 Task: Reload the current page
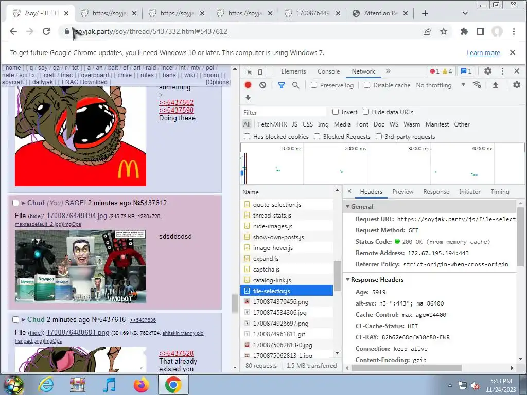(46, 31)
